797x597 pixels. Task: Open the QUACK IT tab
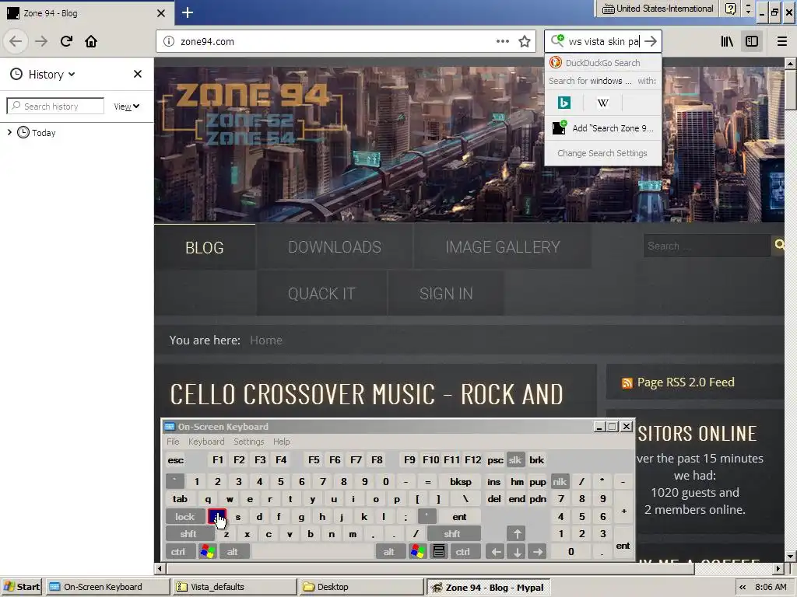(x=321, y=293)
